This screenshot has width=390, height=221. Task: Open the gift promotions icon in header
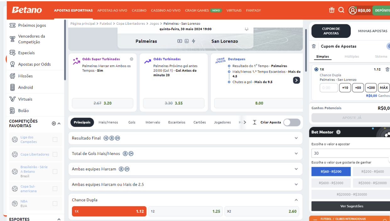(x=332, y=10)
